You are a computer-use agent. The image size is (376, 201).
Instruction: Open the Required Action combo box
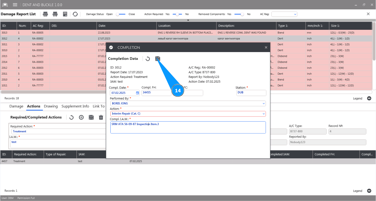[59, 131]
